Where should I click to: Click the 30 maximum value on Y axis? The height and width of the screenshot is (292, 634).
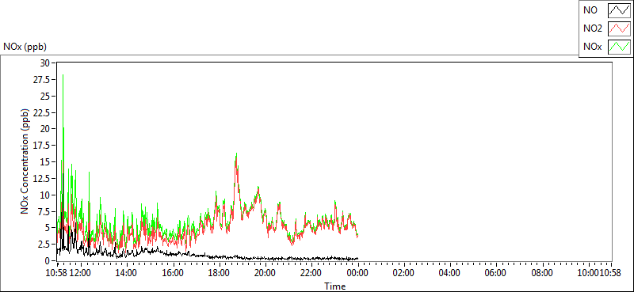pyautogui.click(x=44, y=63)
